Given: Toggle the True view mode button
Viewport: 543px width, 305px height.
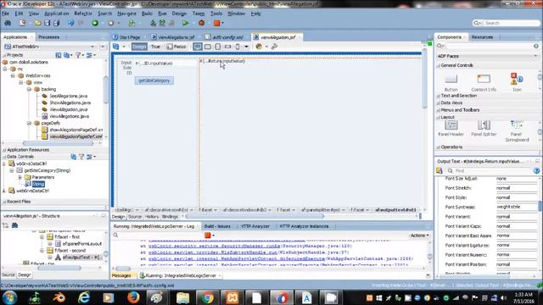Looking at the screenshot, I should (155, 47).
